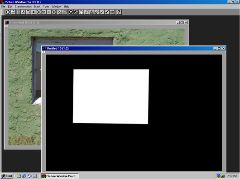Click the thin single diagonal line icon
Viewport: 240px width, 179px height.
102,12
